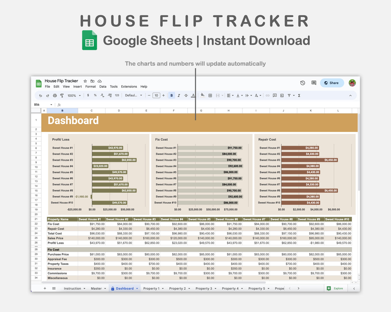
Task: Select the Print icon in the toolbar
Action: (x=55, y=95)
